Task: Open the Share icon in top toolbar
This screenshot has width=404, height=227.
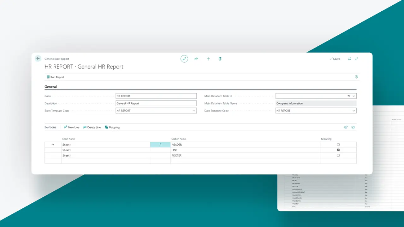Action: click(196, 59)
